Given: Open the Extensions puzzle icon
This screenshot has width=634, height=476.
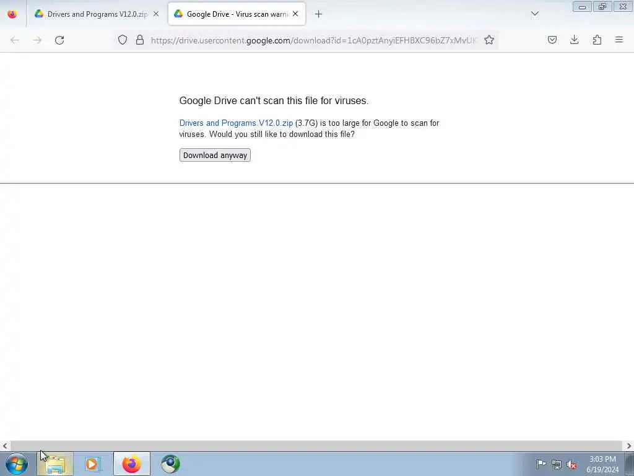Looking at the screenshot, I should (597, 40).
